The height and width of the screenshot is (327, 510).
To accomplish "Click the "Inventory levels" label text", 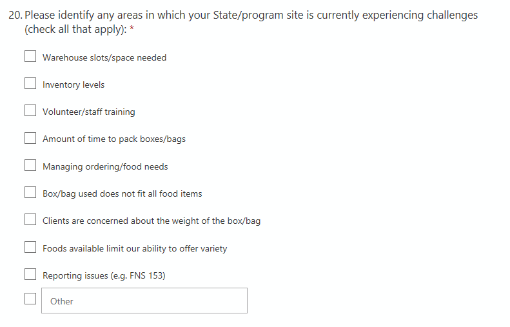I will [x=74, y=84].
